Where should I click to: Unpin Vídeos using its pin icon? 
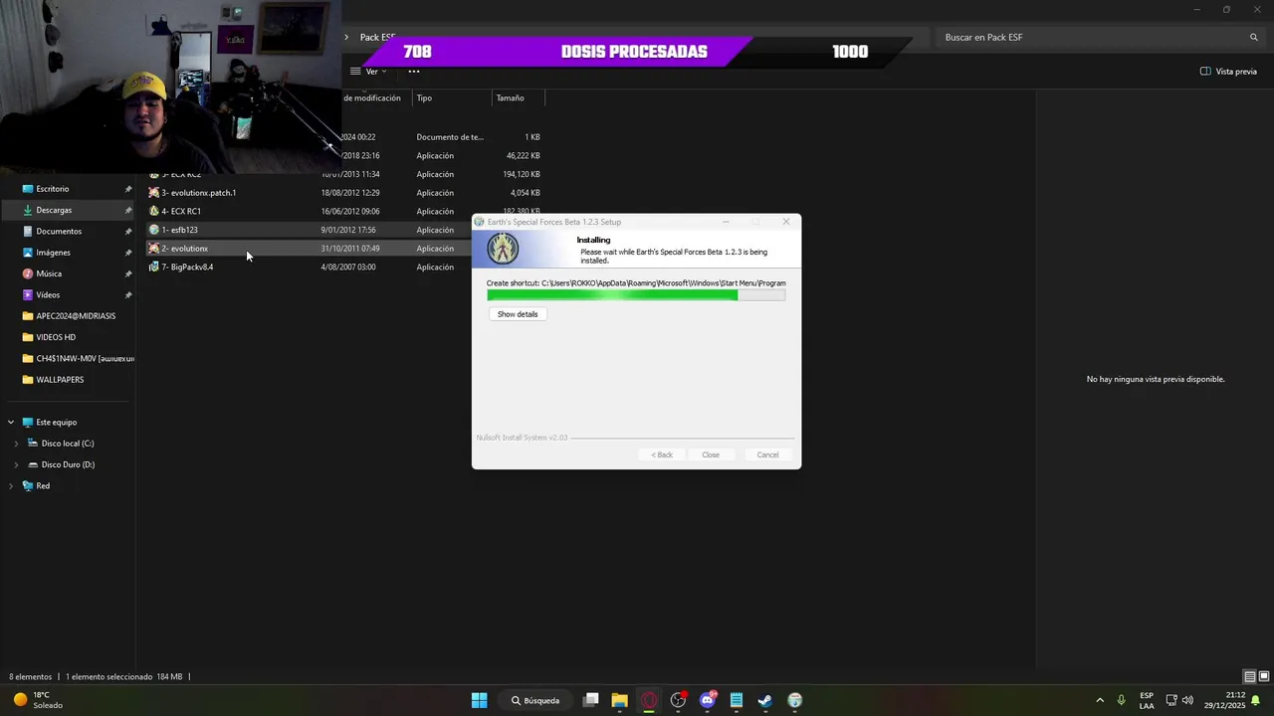(128, 295)
